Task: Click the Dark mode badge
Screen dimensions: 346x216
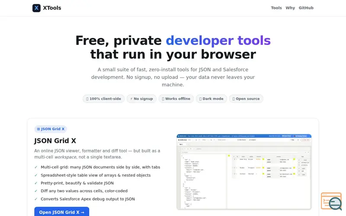Action: point(211,99)
